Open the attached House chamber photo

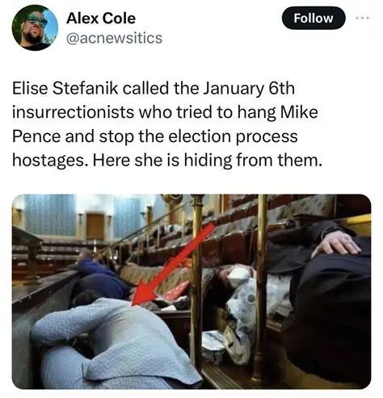pos(191,291)
